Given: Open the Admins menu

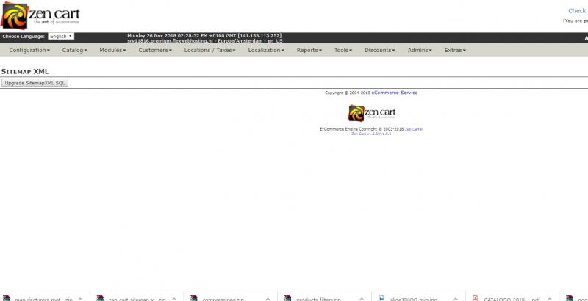Looking at the screenshot, I should click(x=420, y=50).
